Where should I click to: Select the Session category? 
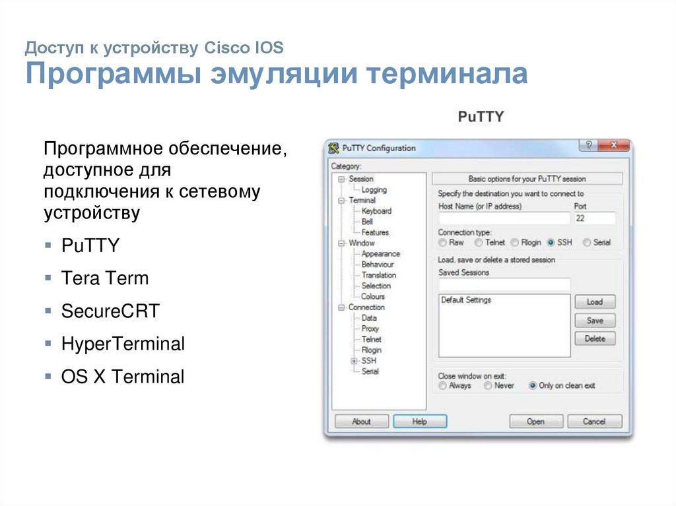tap(361, 179)
